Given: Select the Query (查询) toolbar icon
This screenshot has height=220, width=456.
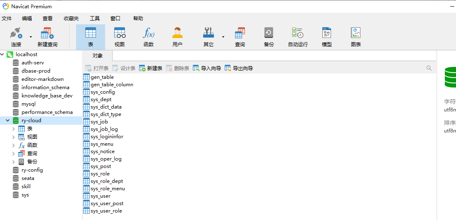Looking at the screenshot, I should coord(240,33).
